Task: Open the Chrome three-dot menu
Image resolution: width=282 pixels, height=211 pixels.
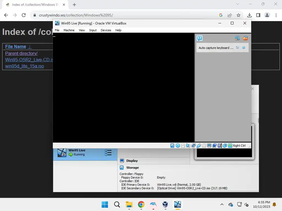Action: tap(276, 15)
